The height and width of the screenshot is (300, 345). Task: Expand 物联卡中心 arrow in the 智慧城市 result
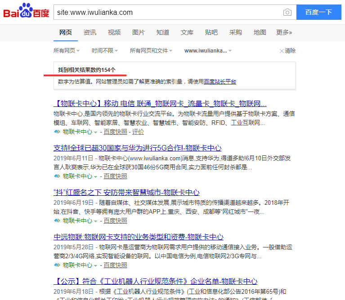tap(95, 221)
